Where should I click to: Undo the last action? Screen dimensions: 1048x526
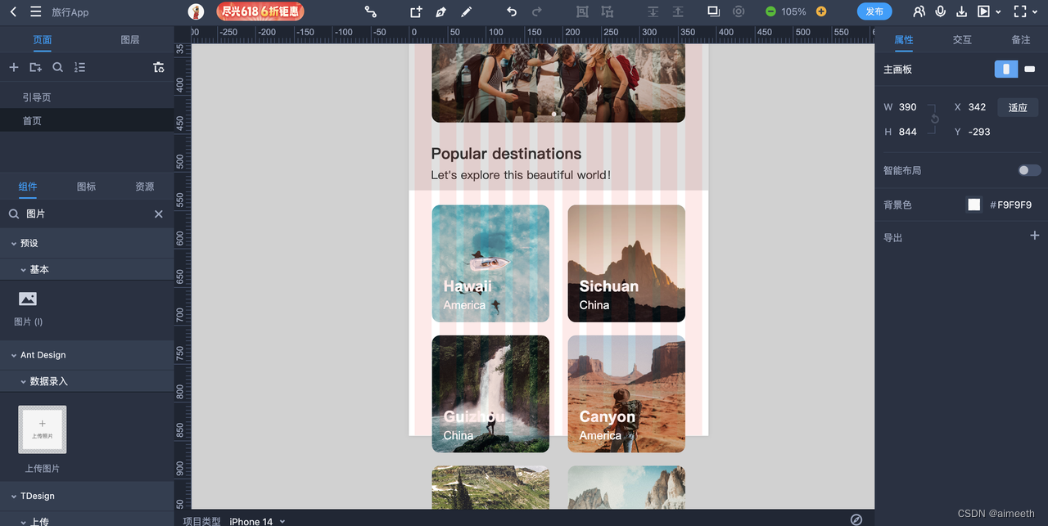(512, 11)
